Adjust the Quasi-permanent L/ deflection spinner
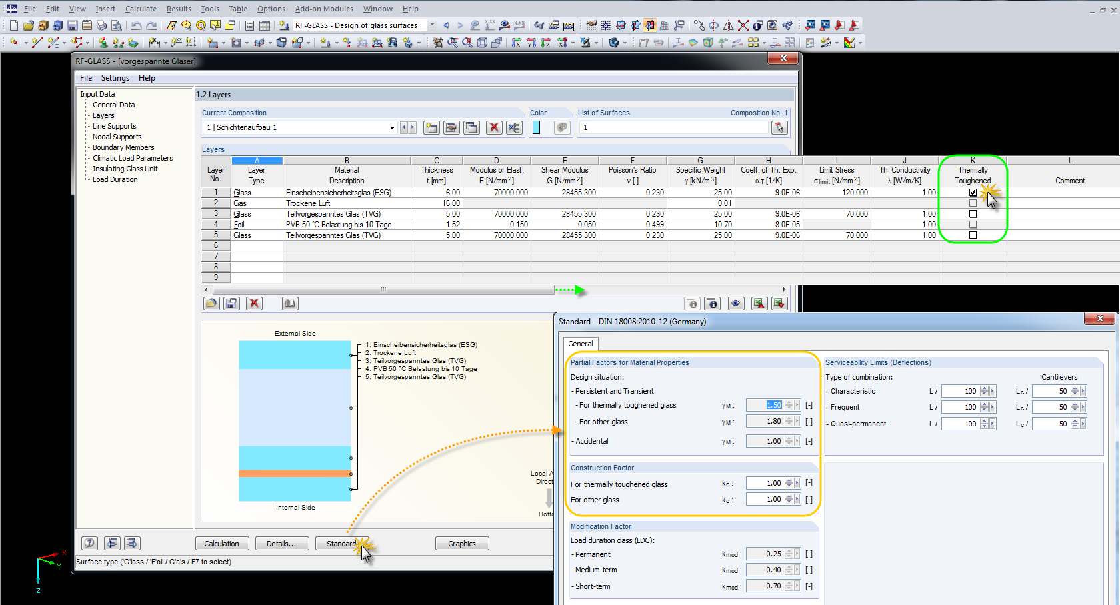1120x605 pixels. pyautogui.click(x=984, y=424)
